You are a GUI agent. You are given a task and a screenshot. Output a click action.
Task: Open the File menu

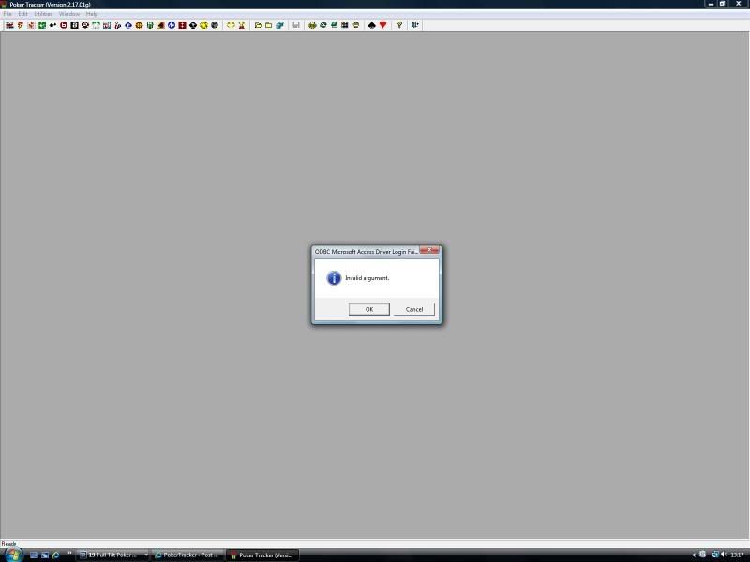pos(7,14)
